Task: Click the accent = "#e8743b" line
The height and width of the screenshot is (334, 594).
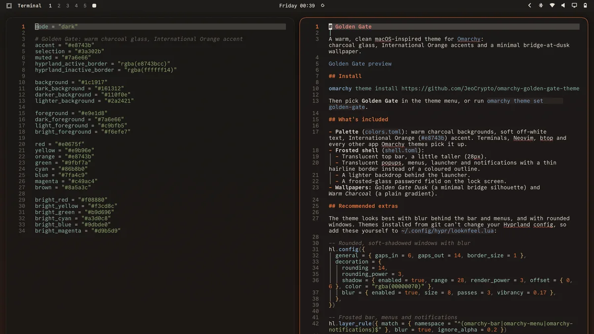Action: coord(64,45)
